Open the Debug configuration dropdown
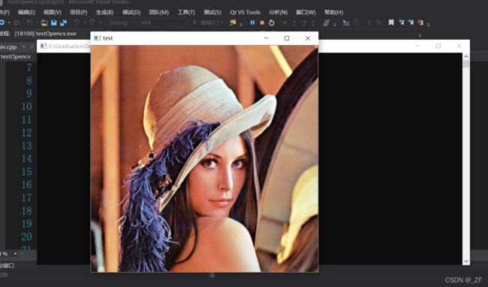Viewport: 488px width, 287px height. pos(122,22)
